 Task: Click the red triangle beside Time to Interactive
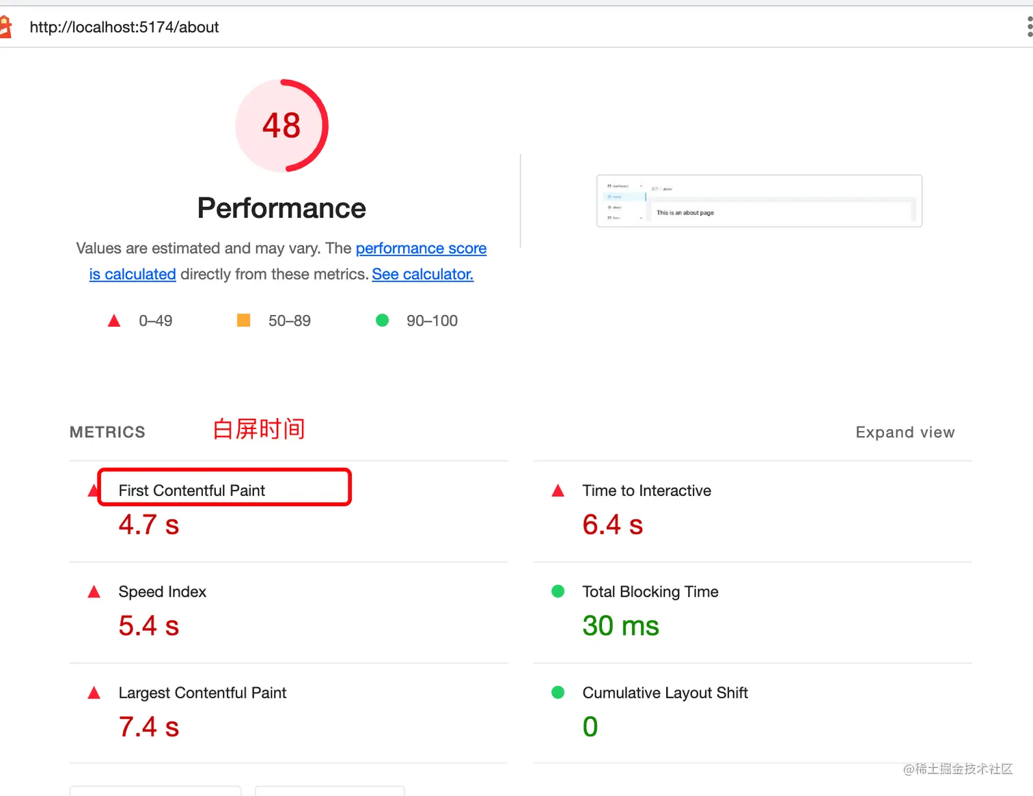558,490
